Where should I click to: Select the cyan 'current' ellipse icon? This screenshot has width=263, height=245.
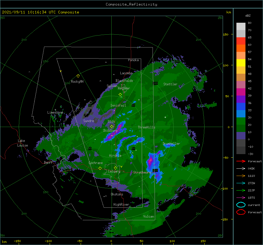pyautogui.click(x=241, y=205)
